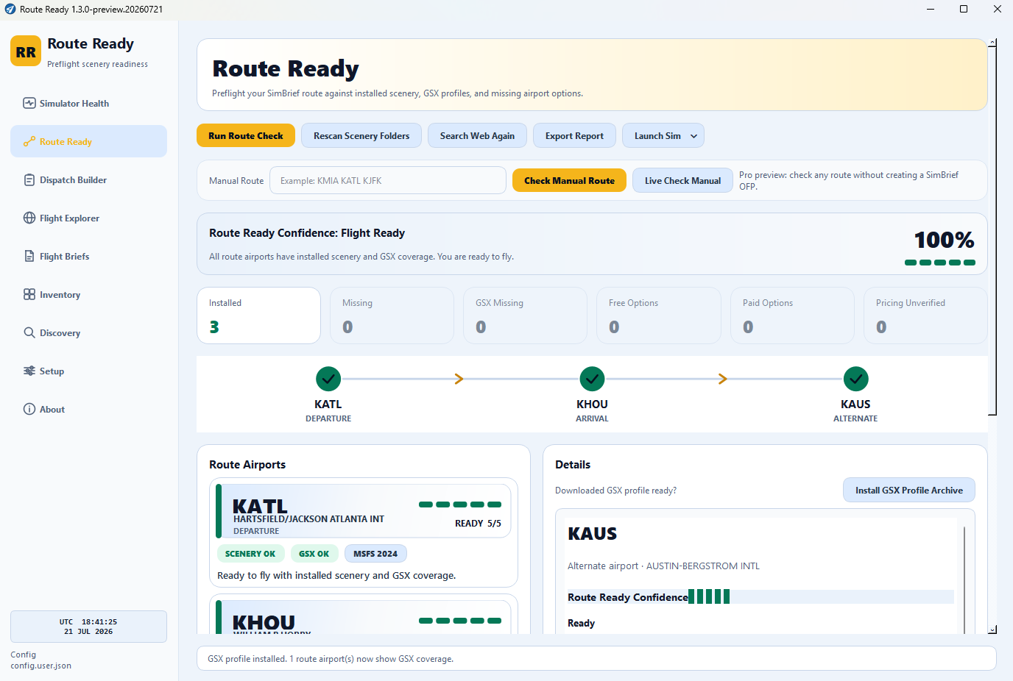The image size is (1013, 681).
Task: Click the Live Check Manual button
Action: point(682,180)
